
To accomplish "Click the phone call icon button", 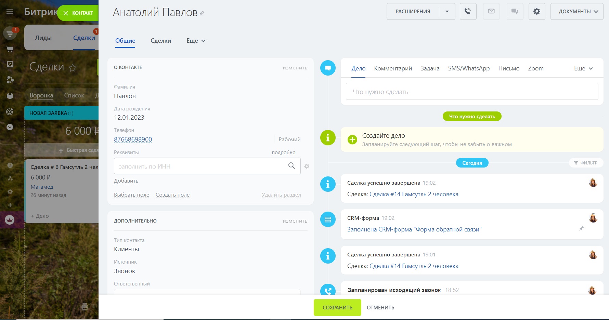I will [468, 11].
